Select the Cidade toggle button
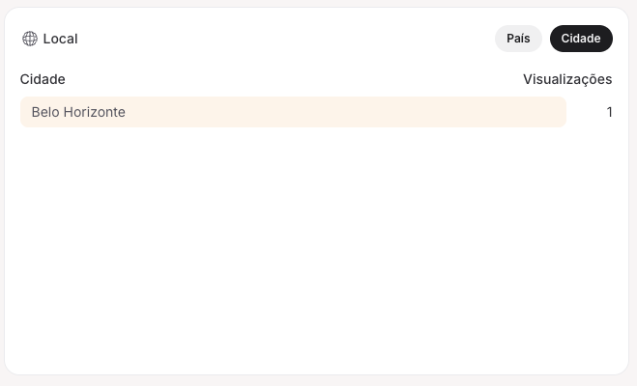 581,39
